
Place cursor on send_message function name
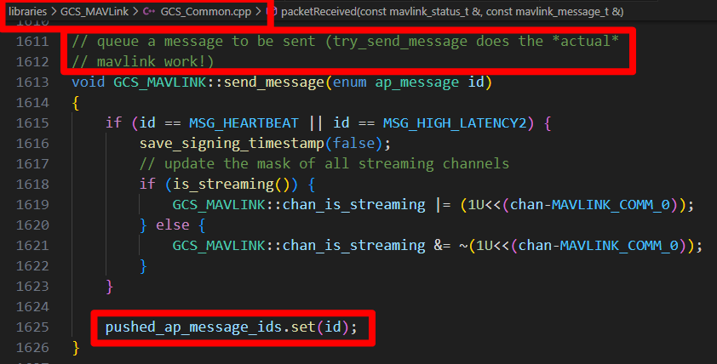[273, 82]
